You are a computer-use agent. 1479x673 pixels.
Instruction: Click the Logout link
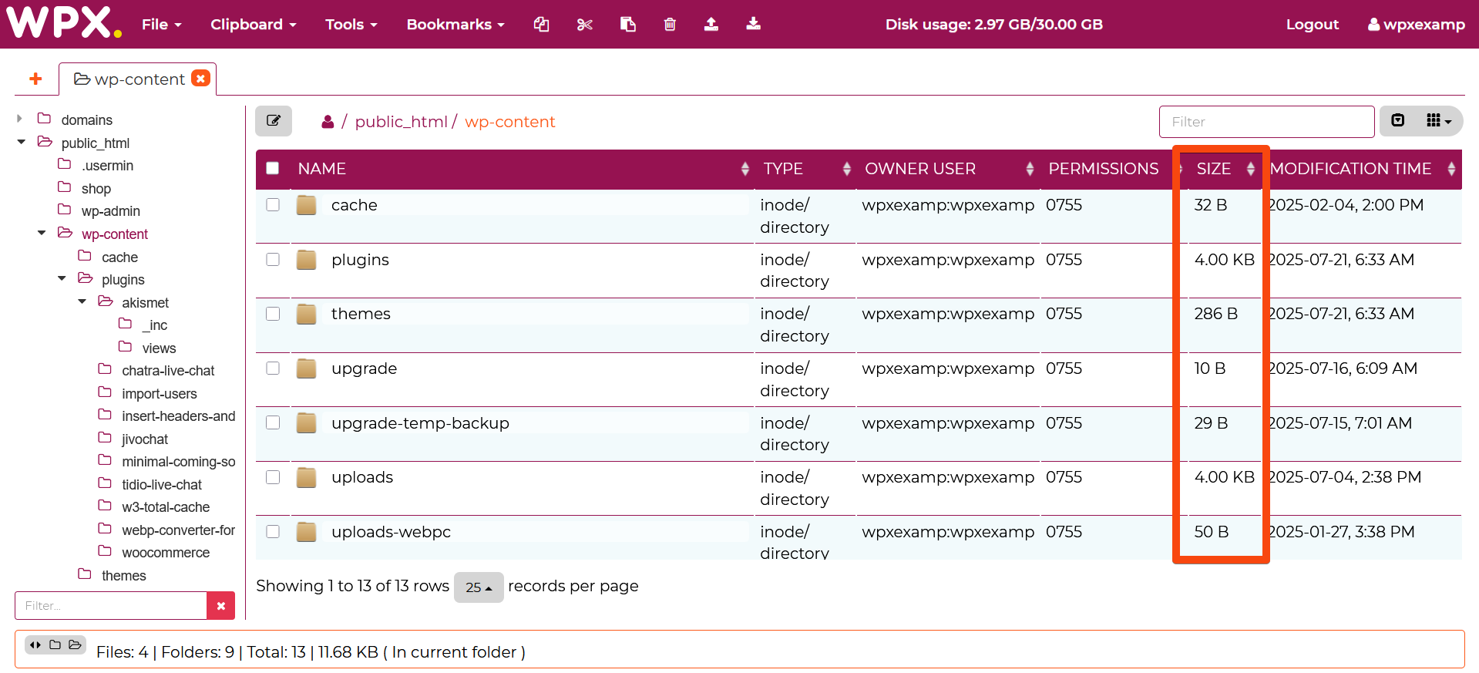(x=1312, y=25)
